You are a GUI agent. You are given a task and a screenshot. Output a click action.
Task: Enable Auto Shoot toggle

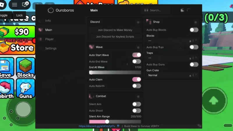pyautogui.click(x=137, y=111)
